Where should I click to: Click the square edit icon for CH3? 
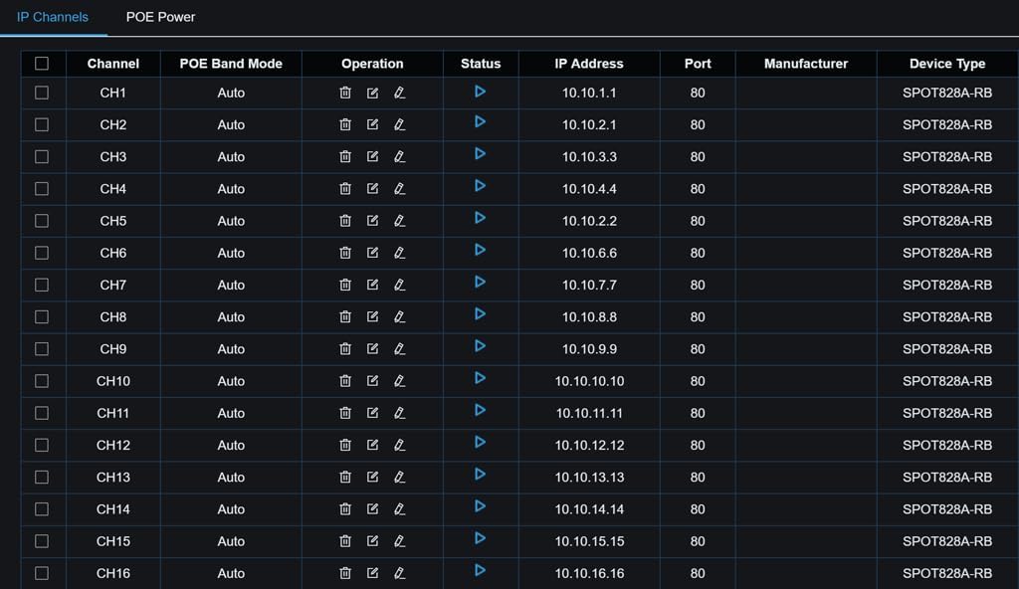[x=372, y=157]
